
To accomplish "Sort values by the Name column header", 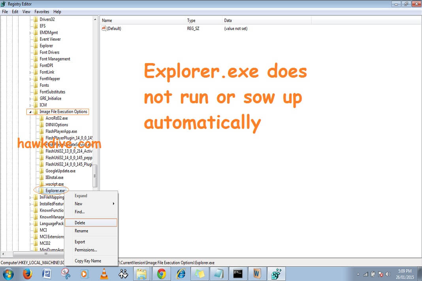I will [x=143, y=20].
